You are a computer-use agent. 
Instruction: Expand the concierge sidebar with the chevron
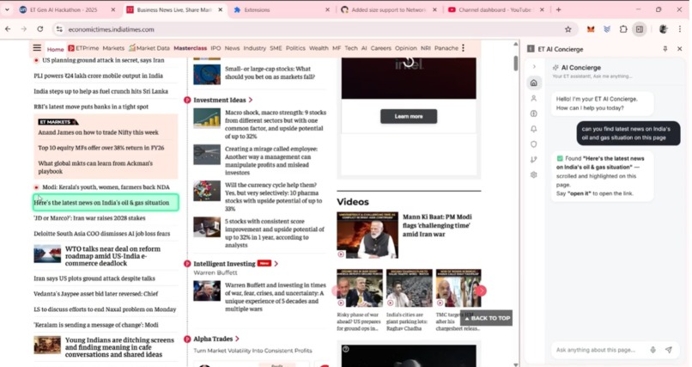(x=534, y=67)
